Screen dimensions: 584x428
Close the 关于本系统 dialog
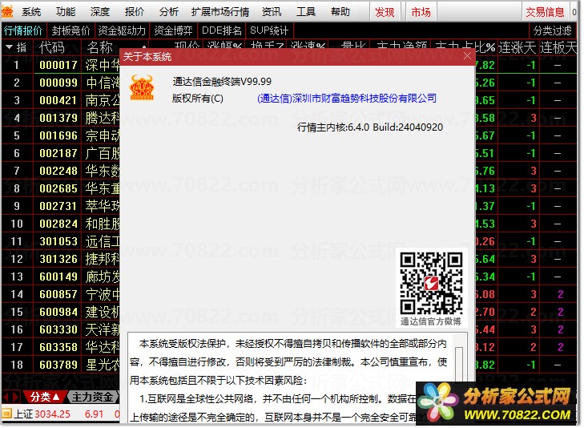click(467, 56)
